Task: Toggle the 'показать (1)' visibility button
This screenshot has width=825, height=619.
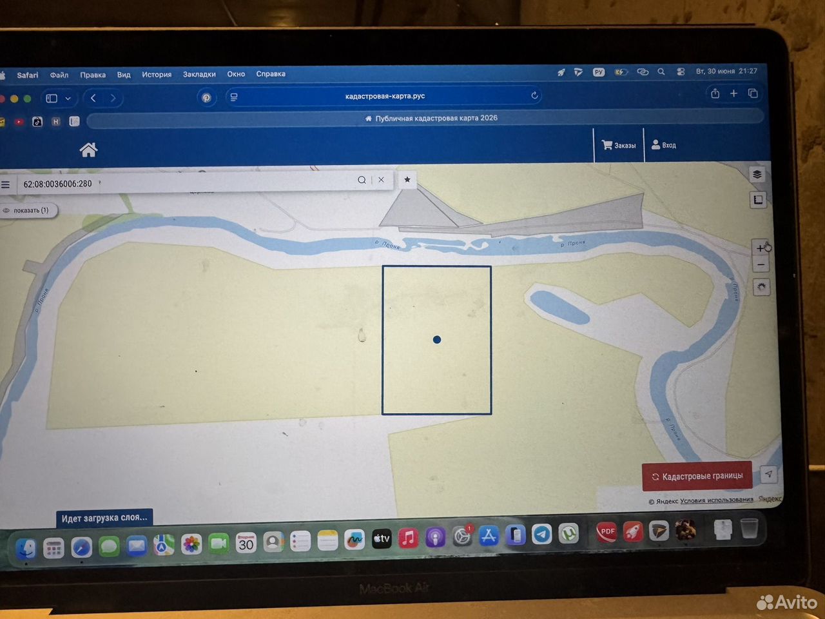Action: point(29,210)
